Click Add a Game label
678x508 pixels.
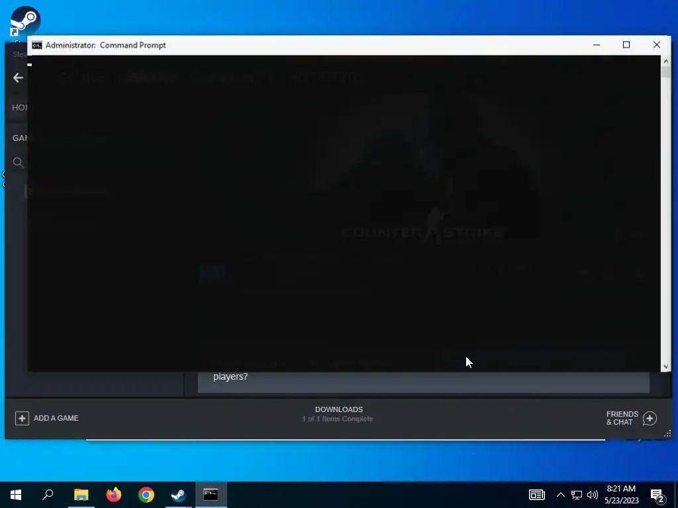[56, 418]
